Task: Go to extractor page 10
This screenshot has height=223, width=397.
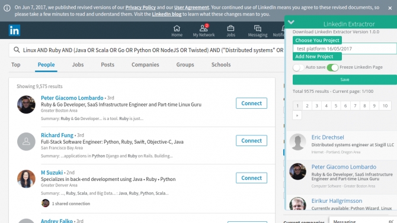Action: pos(385,106)
